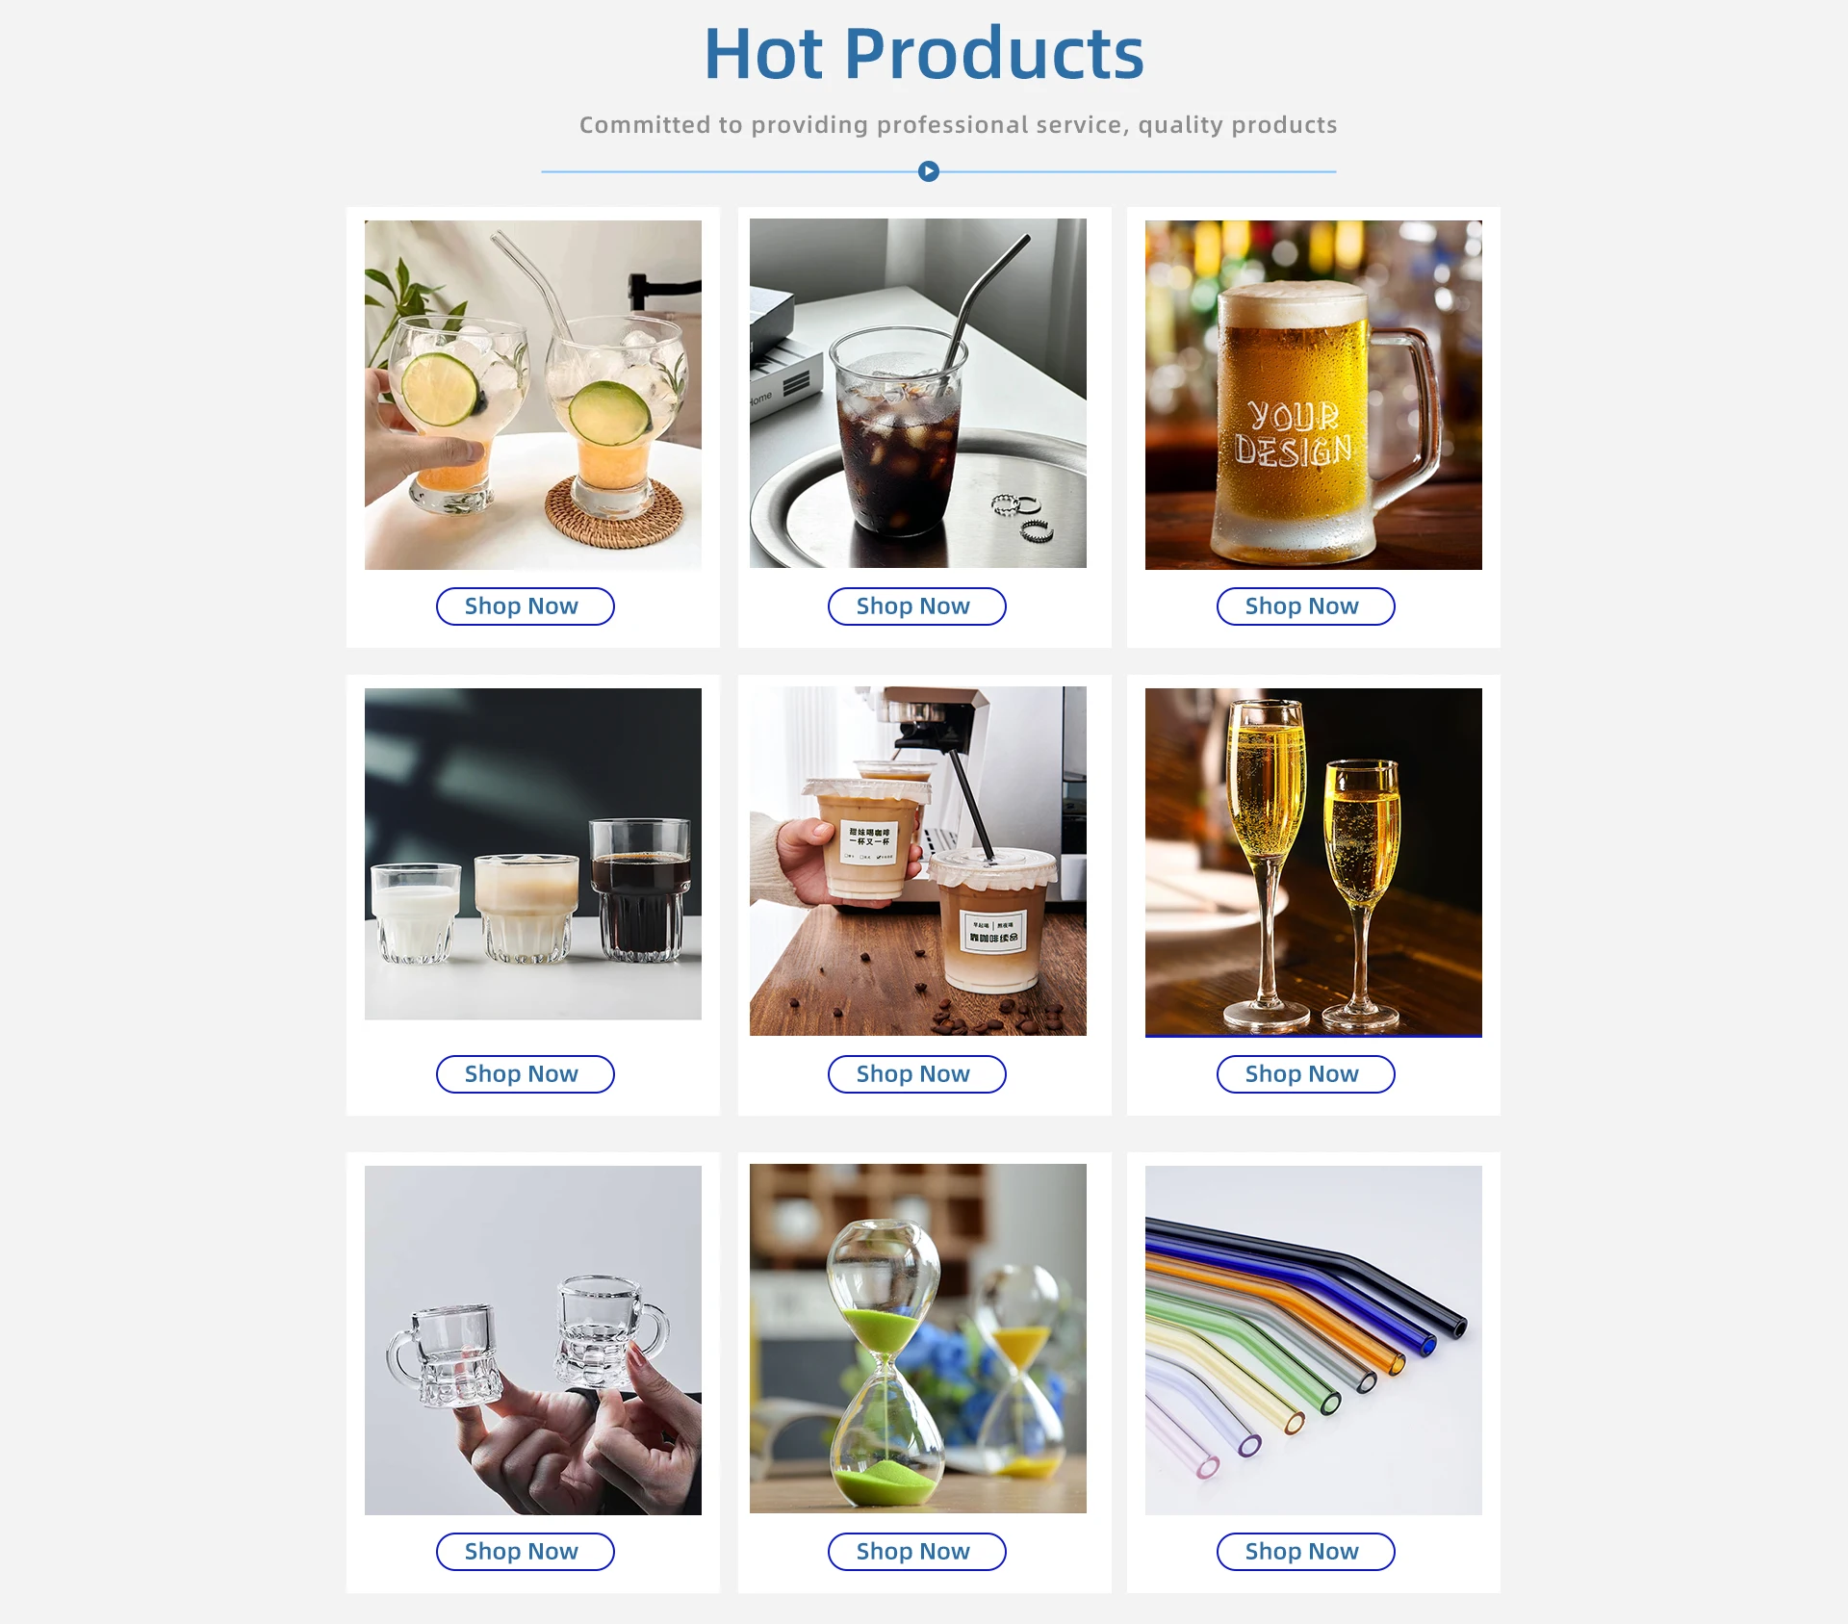This screenshot has height=1624, width=1848.
Task: Shop Now under takeaway latte cups
Action: pos(917,1074)
